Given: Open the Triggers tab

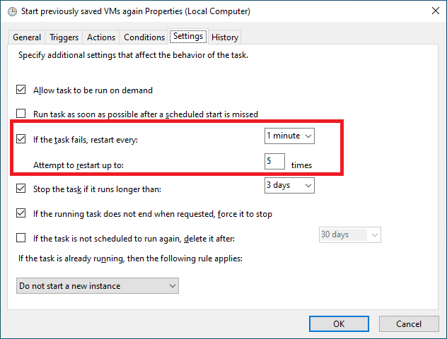Looking at the screenshot, I should coord(64,37).
